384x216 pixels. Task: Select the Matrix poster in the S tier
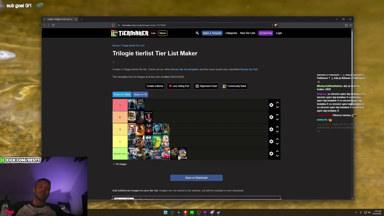pyautogui.click(x=132, y=105)
